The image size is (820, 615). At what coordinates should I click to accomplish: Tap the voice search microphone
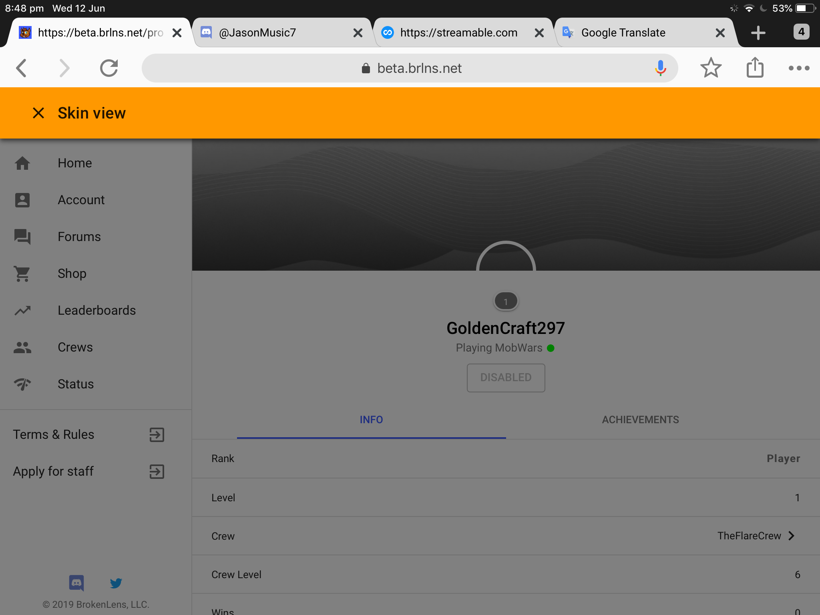tap(660, 68)
